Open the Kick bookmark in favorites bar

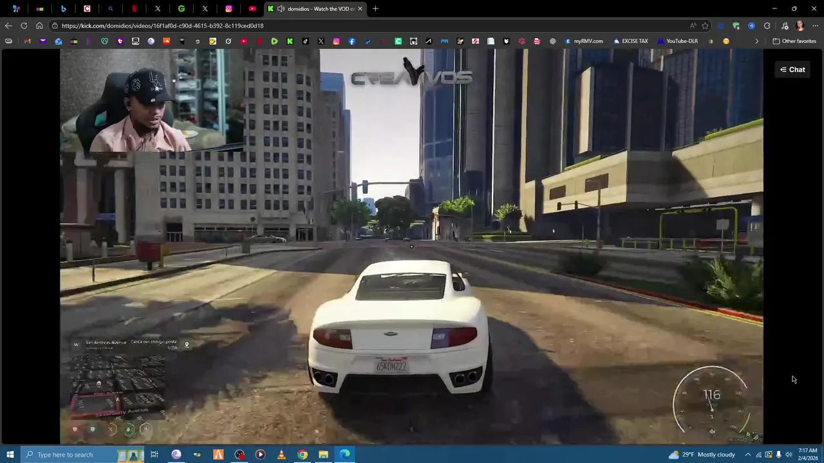(290, 41)
